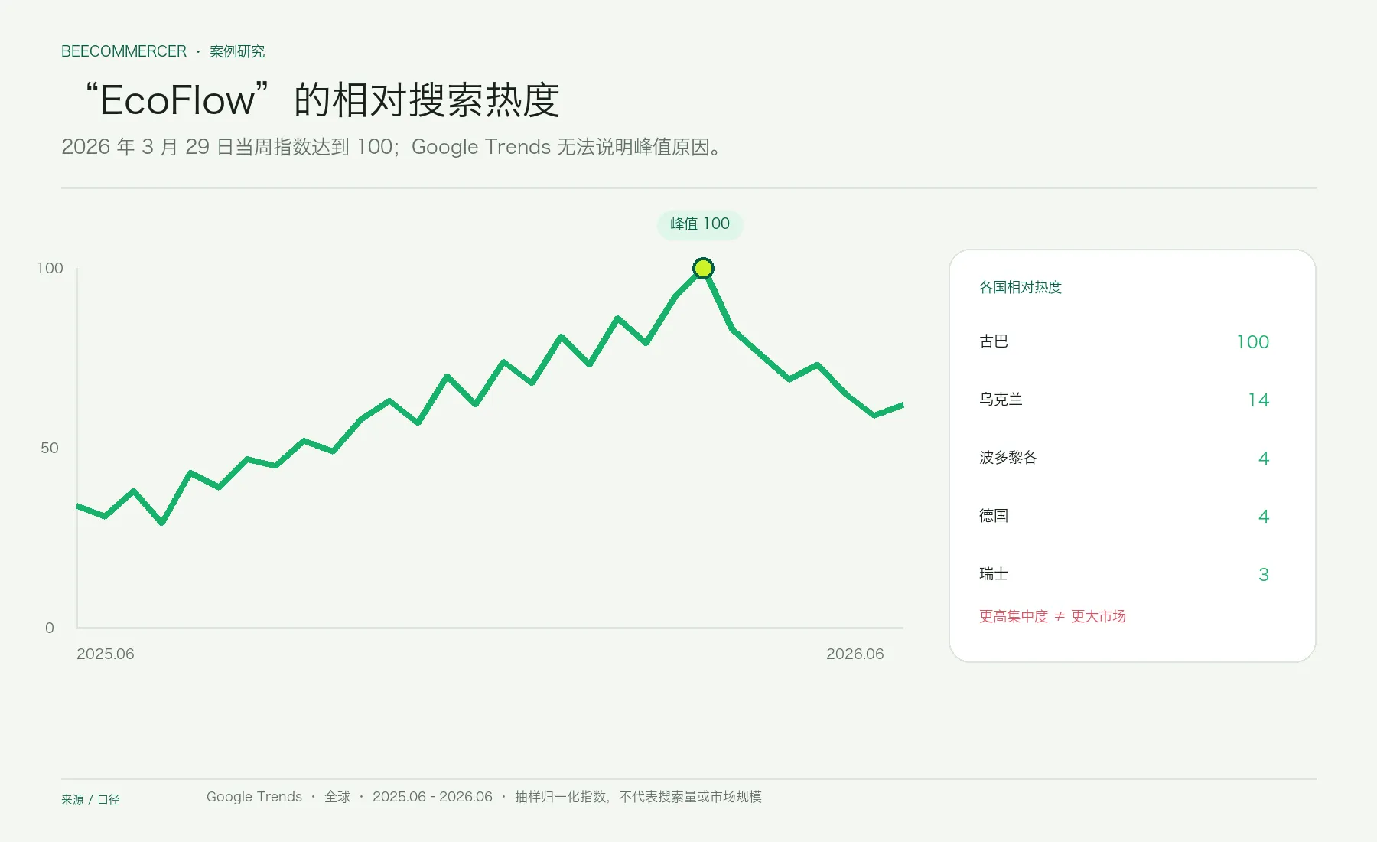Image resolution: width=1377 pixels, height=842 pixels.
Task: Click the footer note '抽样归一化指数'
Action: point(560,797)
